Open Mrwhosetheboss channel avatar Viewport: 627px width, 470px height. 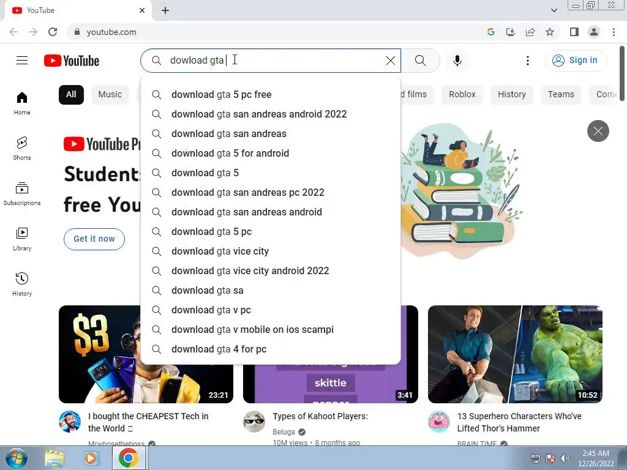pyautogui.click(x=70, y=422)
